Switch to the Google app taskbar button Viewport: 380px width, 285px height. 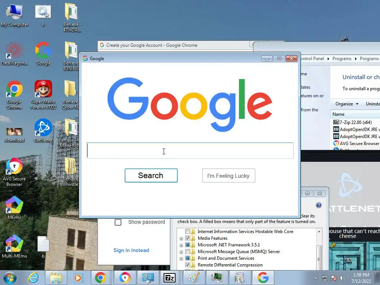263,278
